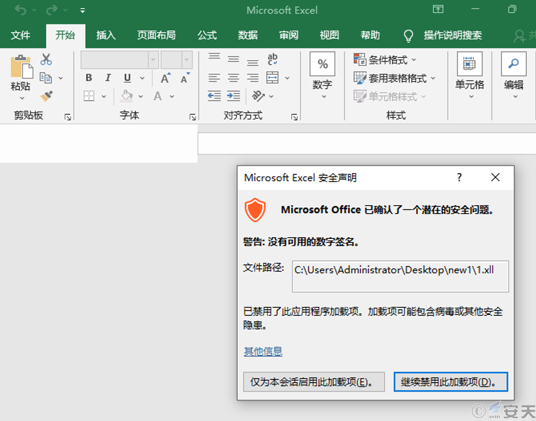Open the 对齐方式 dialog launcher
Image resolution: width=536 pixels, height=421 pixels.
294,117
